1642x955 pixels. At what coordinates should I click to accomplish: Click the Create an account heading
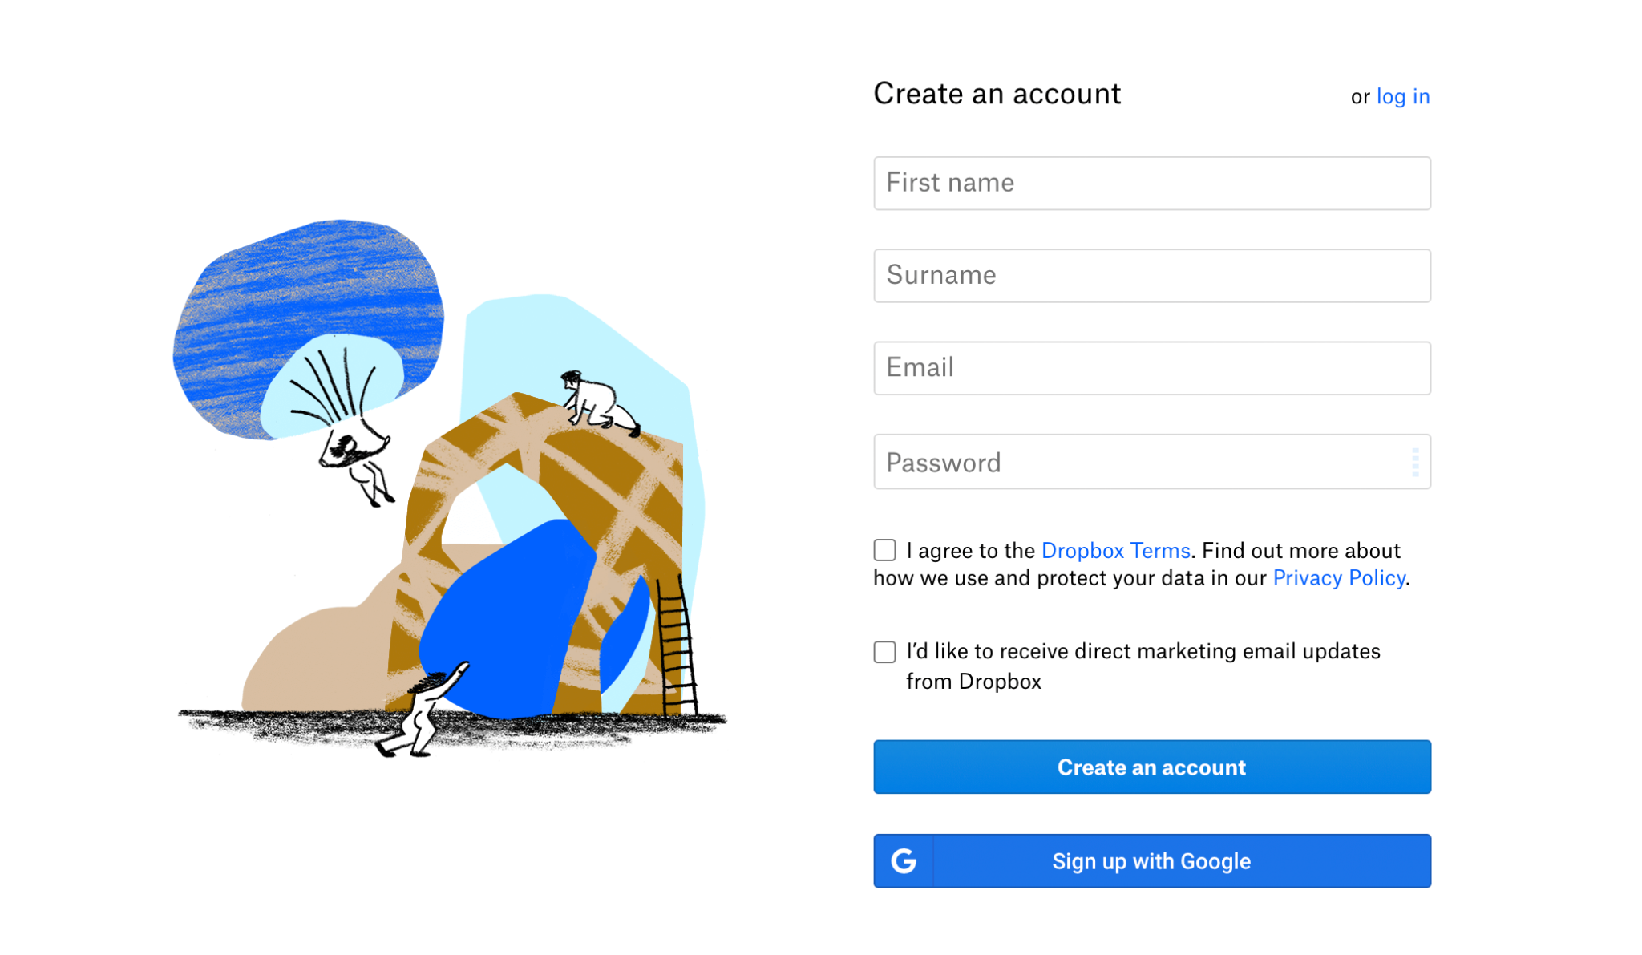[997, 94]
